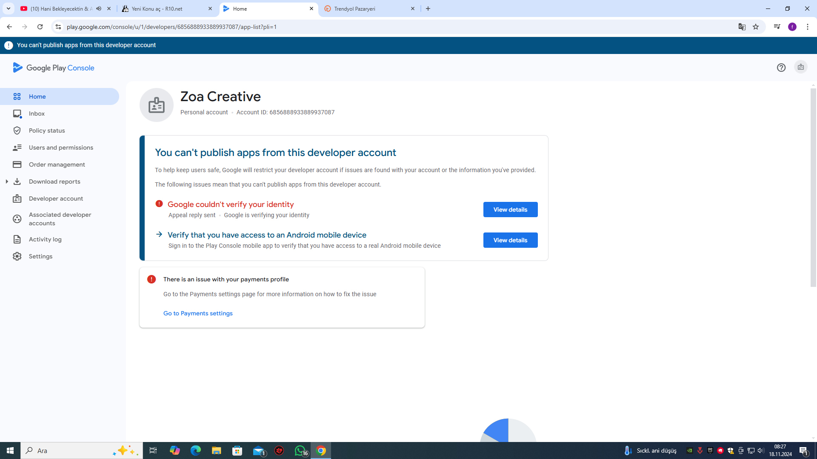Open File Explorer from taskbar

point(217,450)
